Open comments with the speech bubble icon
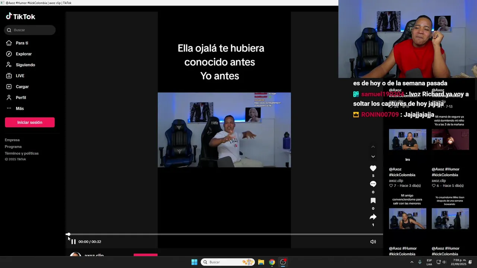477x268 pixels. click(373, 184)
